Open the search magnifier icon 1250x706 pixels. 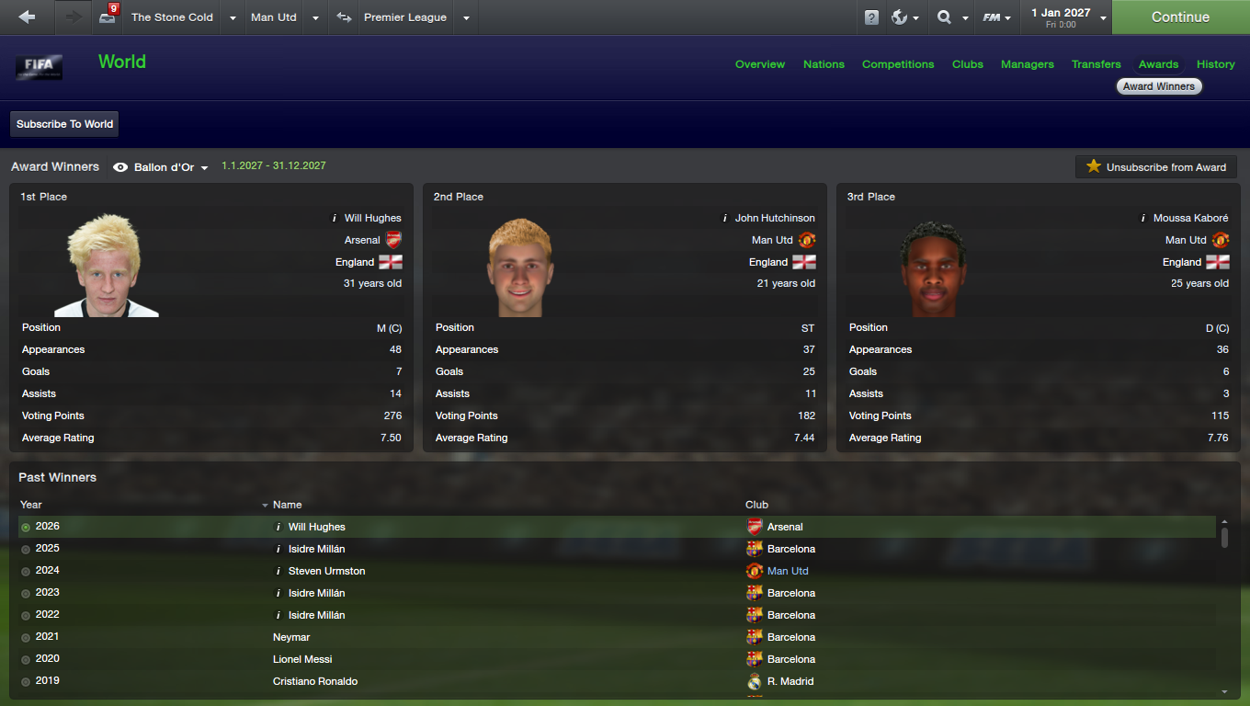pos(944,17)
